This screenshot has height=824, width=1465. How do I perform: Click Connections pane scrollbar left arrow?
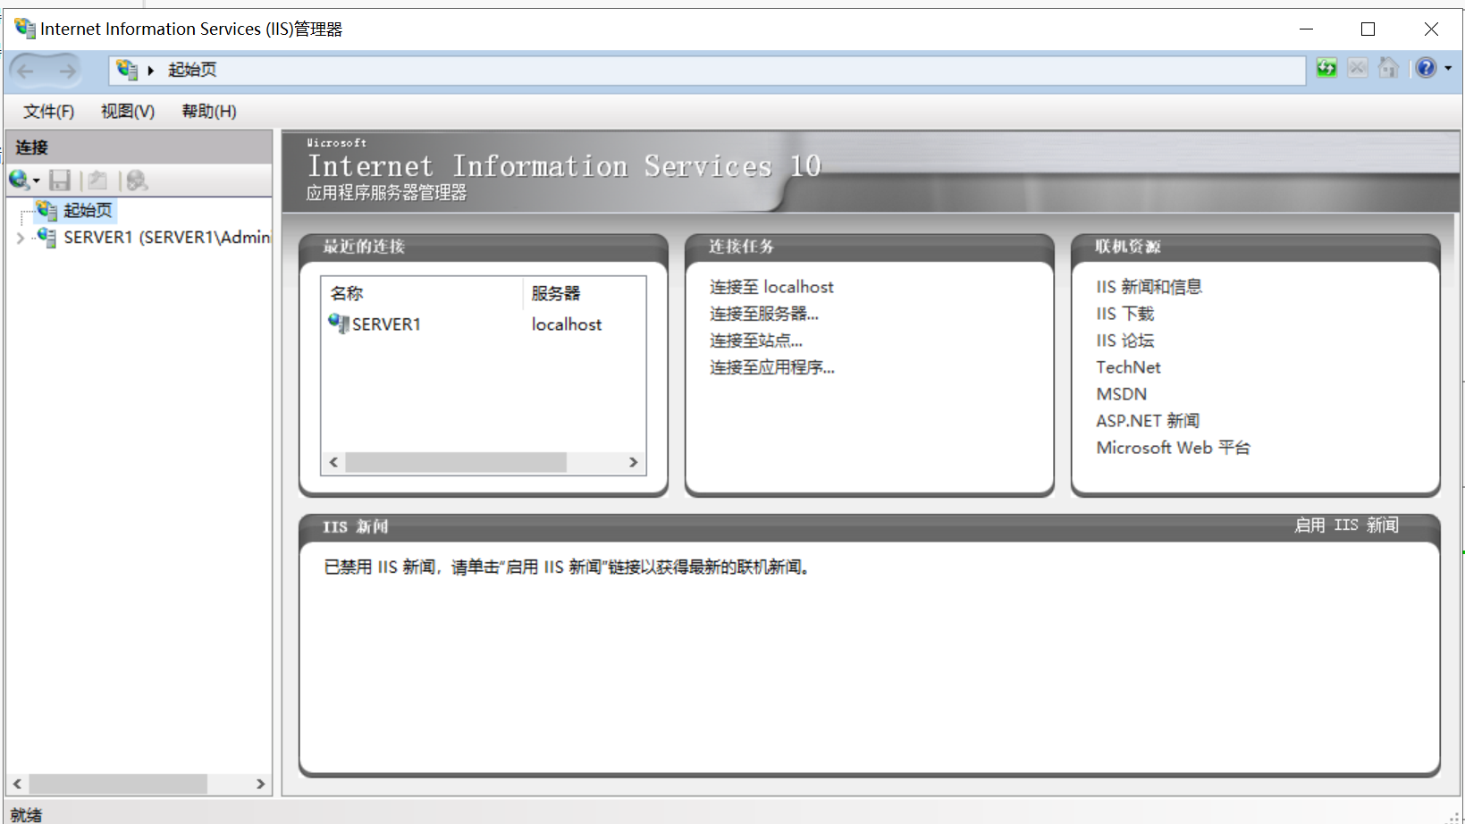pos(17,784)
